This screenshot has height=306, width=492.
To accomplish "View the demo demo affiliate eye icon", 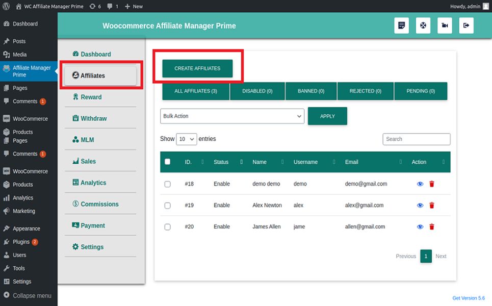I will click(420, 184).
